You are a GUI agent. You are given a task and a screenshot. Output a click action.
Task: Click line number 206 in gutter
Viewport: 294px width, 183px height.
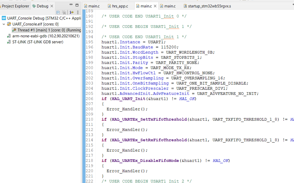[89, 99]
